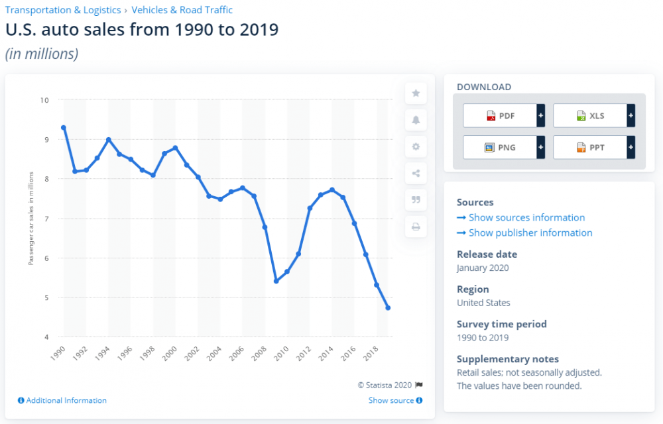Viewport: 663px width, 424px height.
Task: Expand the PDF download plus button
Action: 541,116
